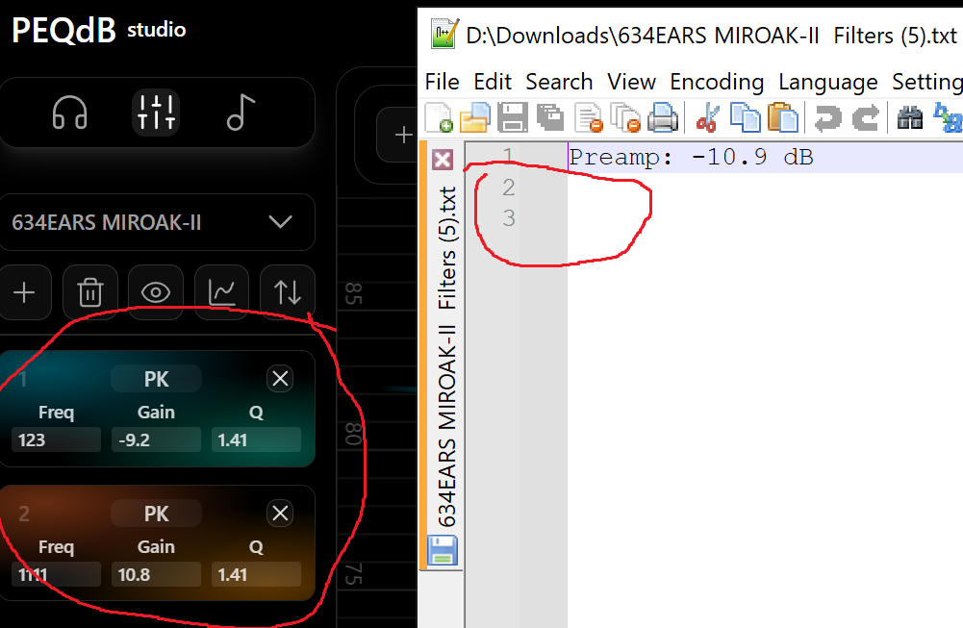This screenshot has width=963, height=628.
Task: Remove filter 2 with its X button
Action: (x=280, y=514)
